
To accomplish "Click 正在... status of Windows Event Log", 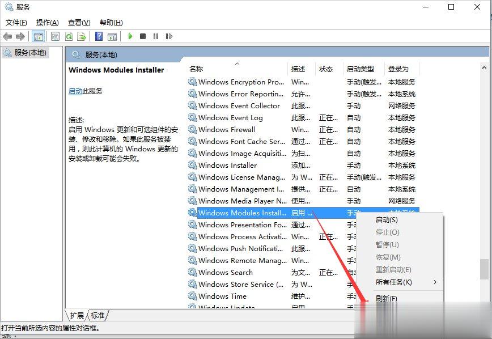I will [x=328, y=118].
